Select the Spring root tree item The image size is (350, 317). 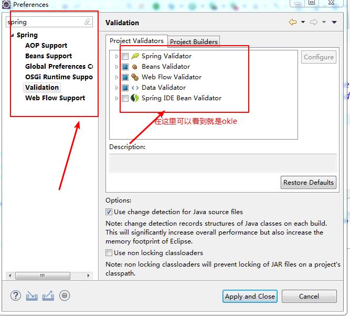point(27,35)
